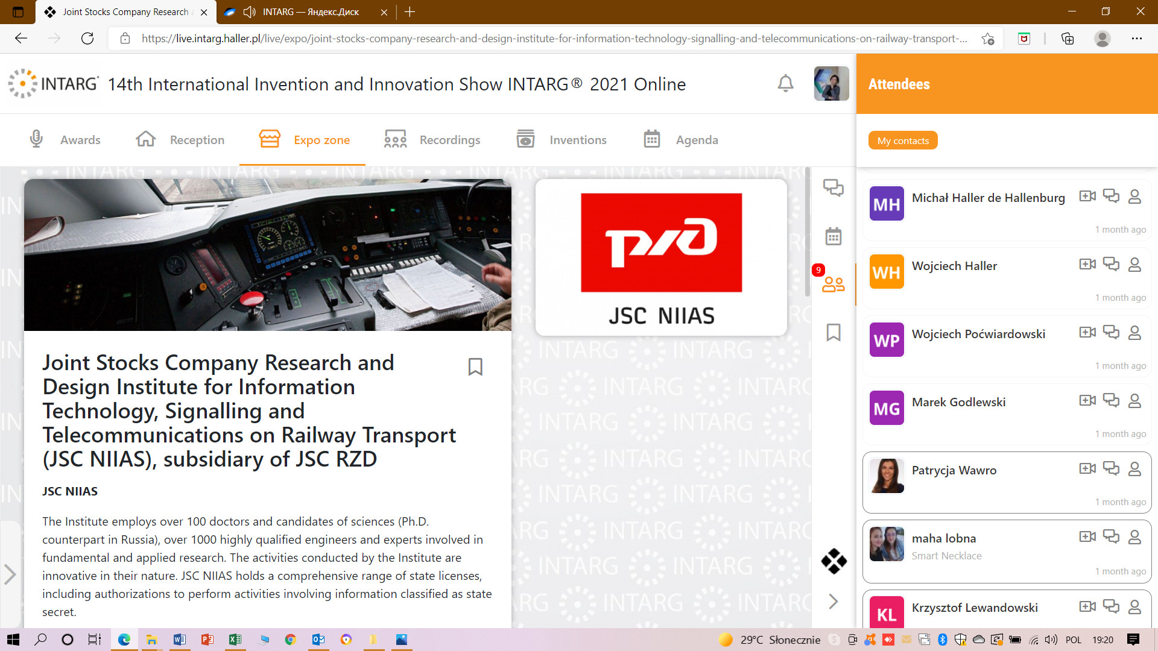Open the user profile avatar

click(x=831, y=83)
